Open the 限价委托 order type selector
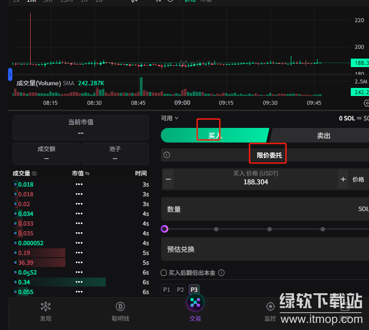 269,155
